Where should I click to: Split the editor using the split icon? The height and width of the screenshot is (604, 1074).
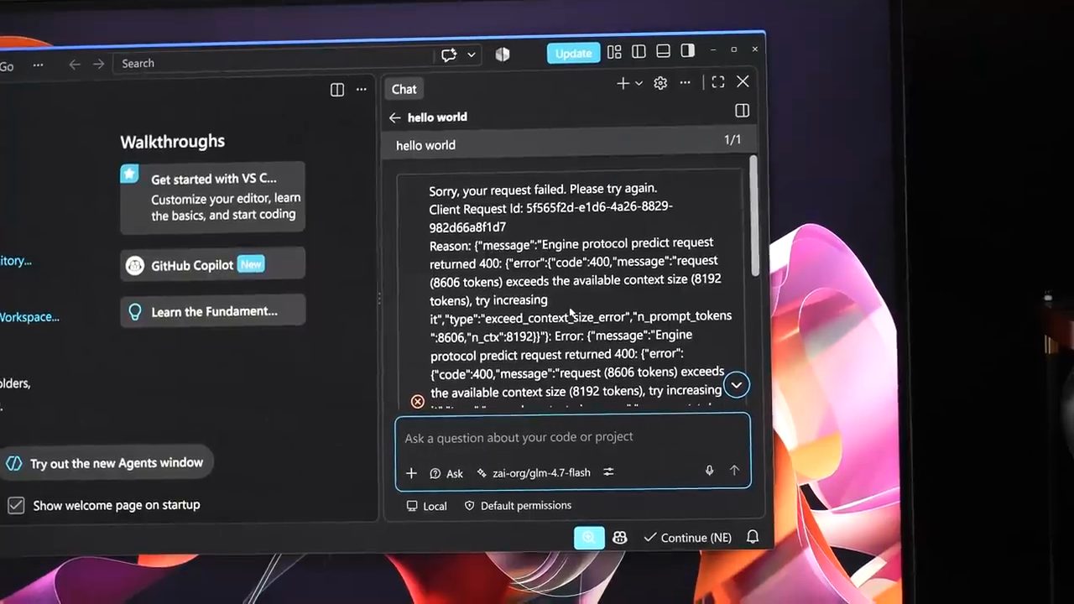tap(337, 90)
